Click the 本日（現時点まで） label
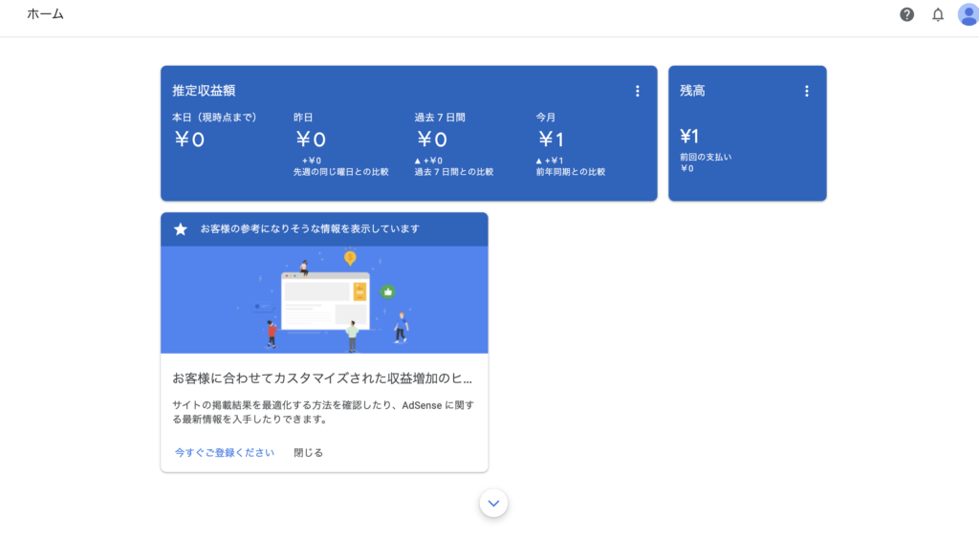This screenshot has width=979, height=539. coord(215,118)
